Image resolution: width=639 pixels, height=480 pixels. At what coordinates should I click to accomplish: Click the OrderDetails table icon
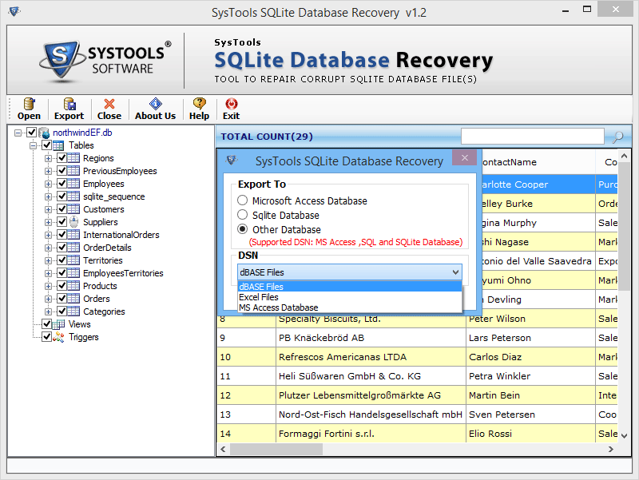[73, 248]
